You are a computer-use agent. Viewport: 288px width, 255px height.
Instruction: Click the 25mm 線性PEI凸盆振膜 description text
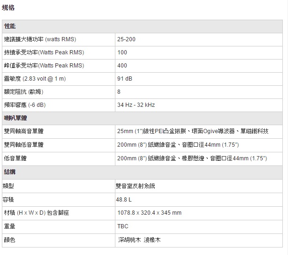pos(192,131)
